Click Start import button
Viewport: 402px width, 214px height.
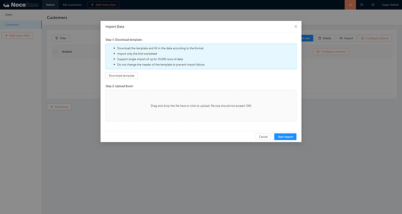point(285,137)
